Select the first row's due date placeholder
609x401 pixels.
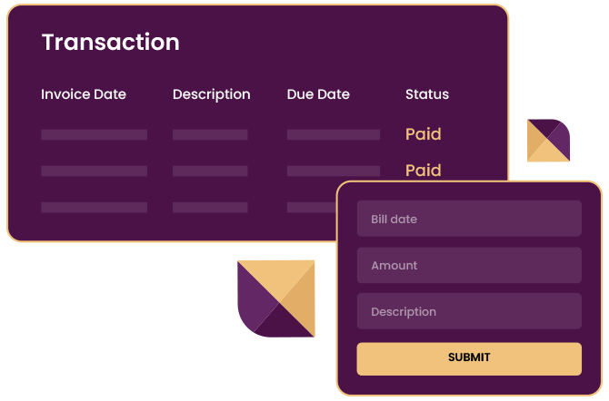[x=333, y=135]
